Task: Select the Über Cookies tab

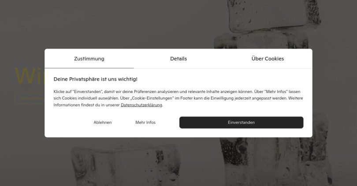Action: [268, 59]
